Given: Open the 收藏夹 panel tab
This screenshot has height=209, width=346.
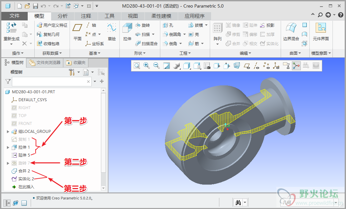Looking at the screenshot, I should (x=76, y=63).
